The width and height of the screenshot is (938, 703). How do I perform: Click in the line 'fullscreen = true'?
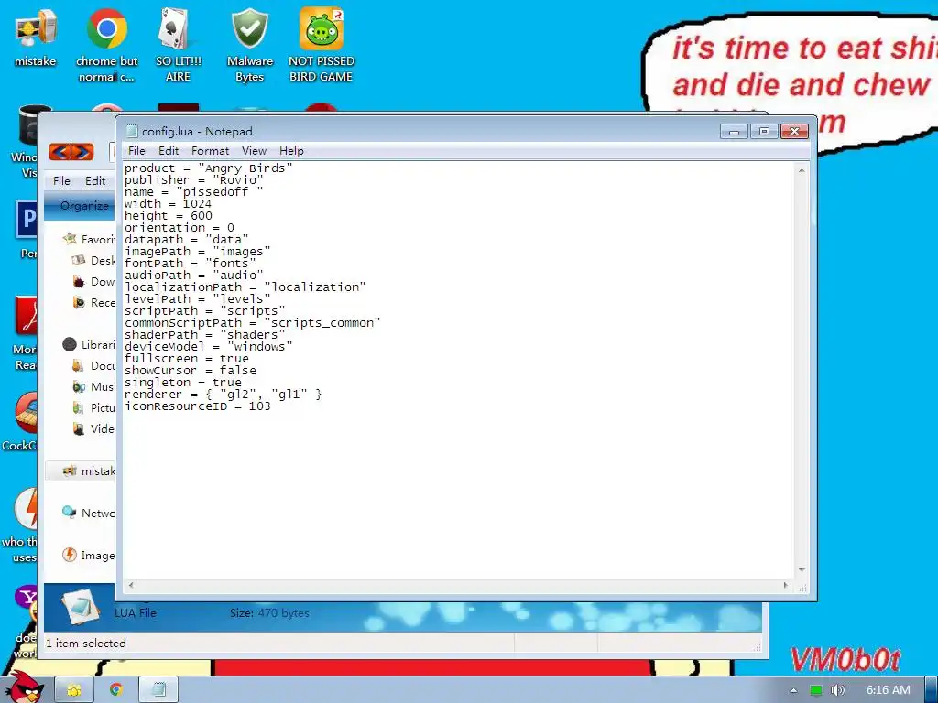[x=187, y=359]
